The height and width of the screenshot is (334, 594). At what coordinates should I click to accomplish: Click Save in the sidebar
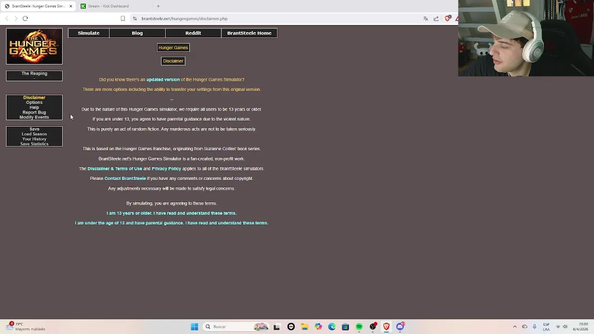(34, 129)
